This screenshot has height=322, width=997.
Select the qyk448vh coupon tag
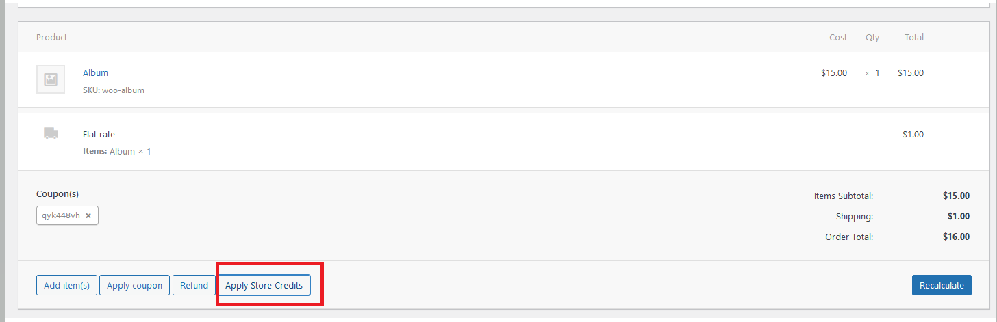tap(61, 215)
